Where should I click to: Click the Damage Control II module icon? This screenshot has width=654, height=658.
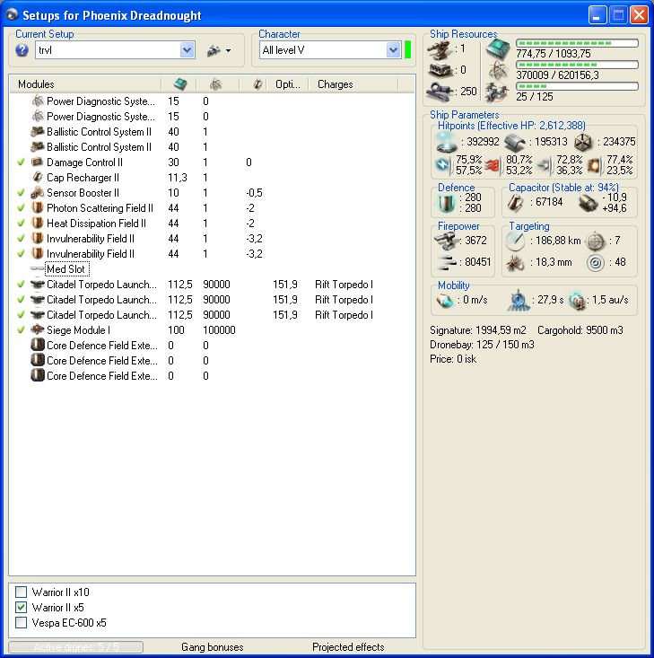38,162
